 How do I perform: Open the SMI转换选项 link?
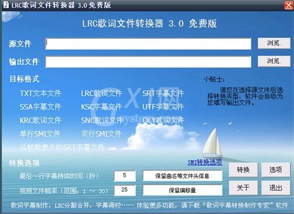[205, 162]
